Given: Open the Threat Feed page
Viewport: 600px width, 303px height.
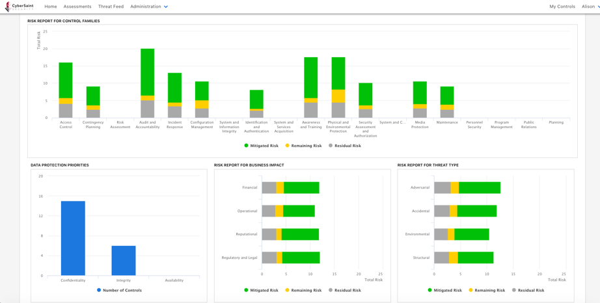Looking at the screenshot, I should click(111, 7).
